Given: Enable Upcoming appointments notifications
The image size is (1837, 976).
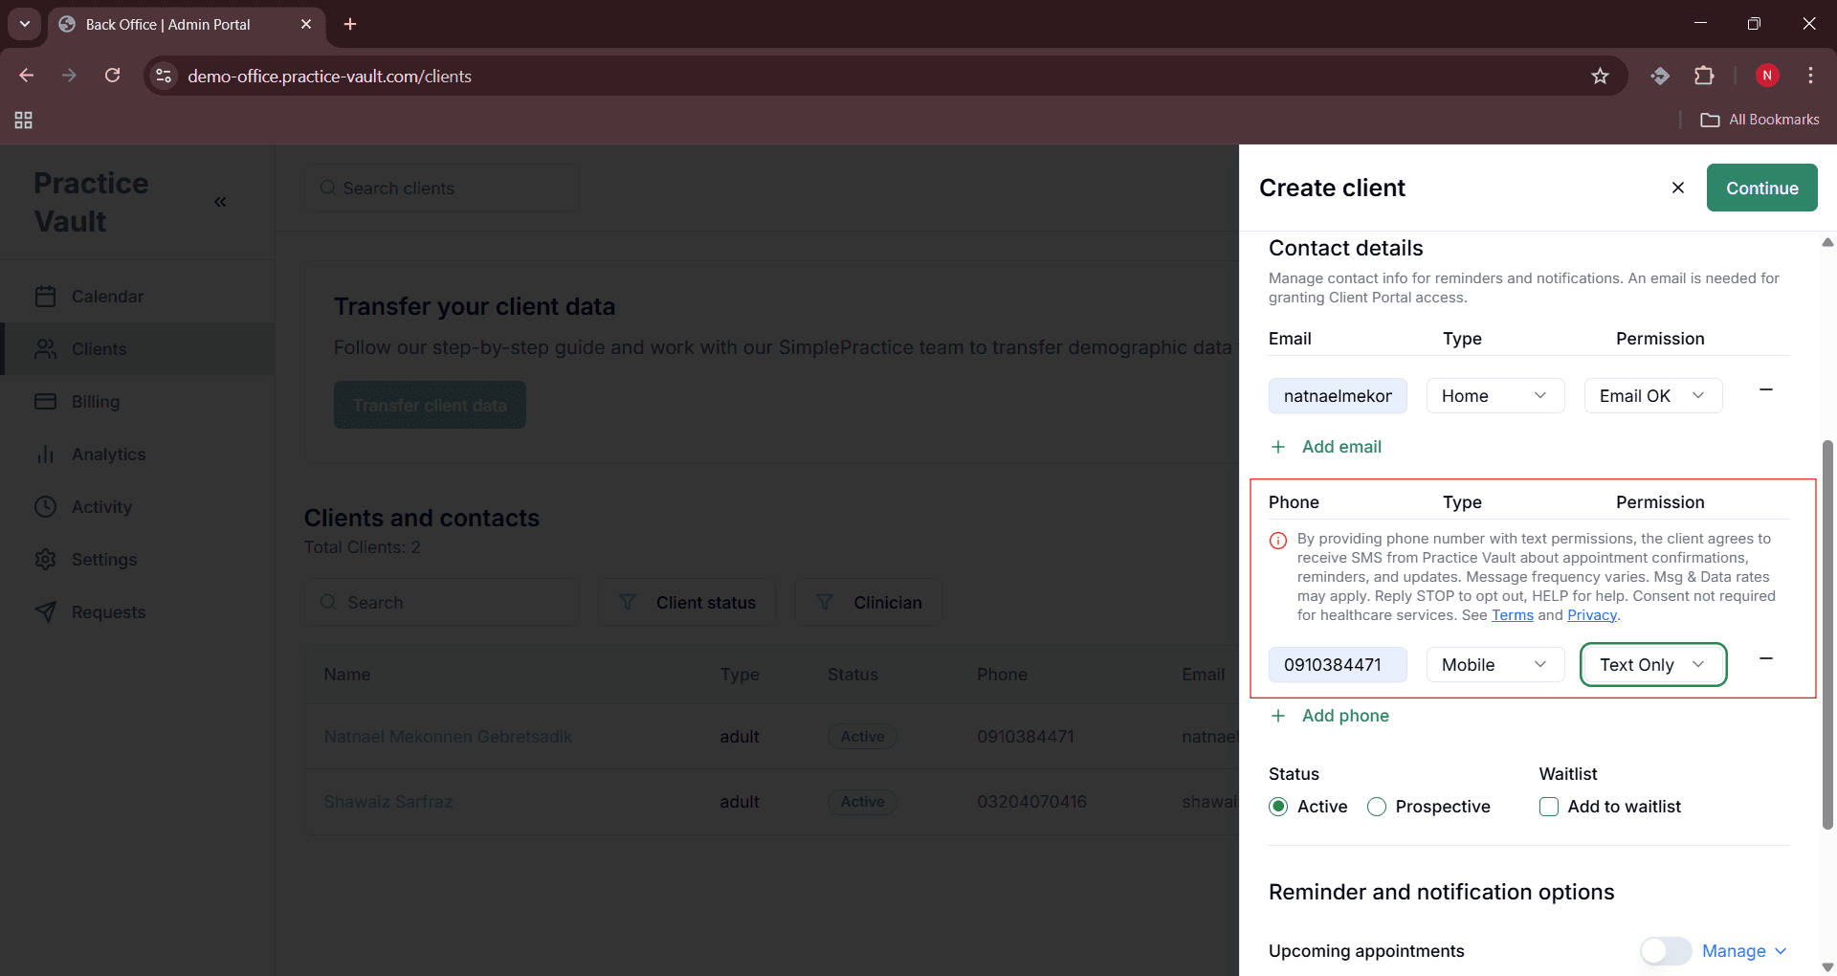Looking at the screenshot, I should coord(1665,951).
